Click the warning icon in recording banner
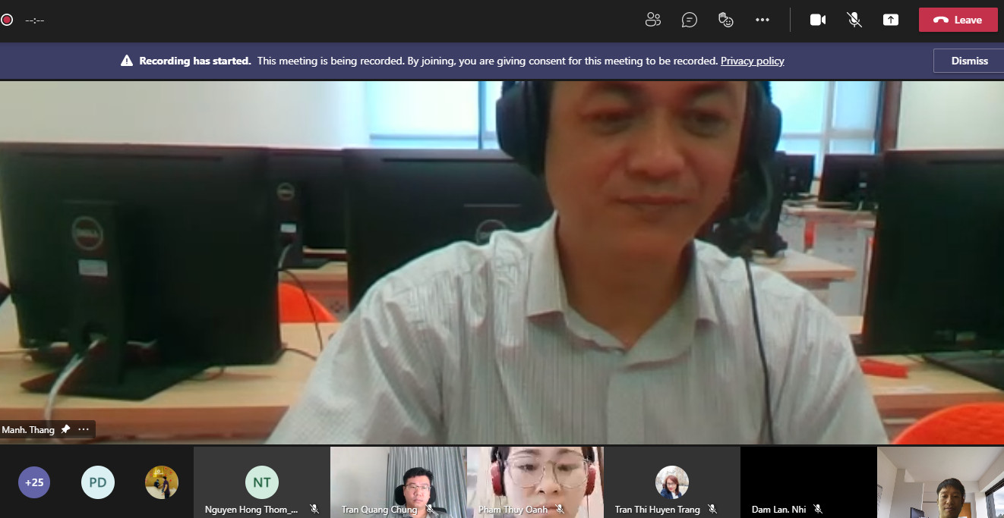 pos(127,61)
